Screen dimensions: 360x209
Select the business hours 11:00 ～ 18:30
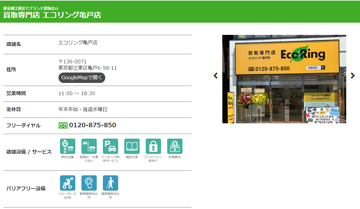(x=77, y=93)
